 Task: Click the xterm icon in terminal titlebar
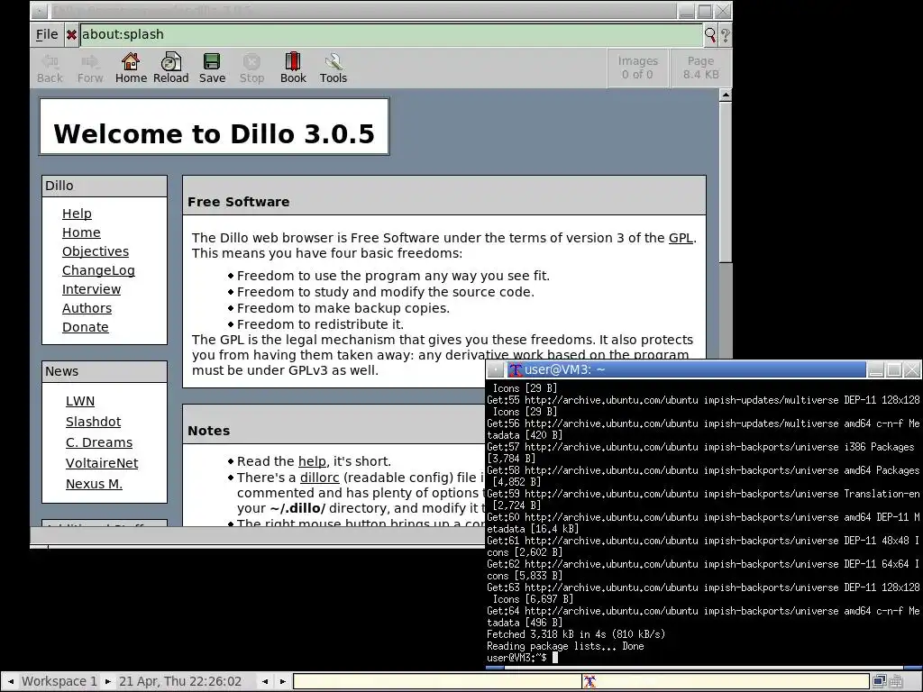point(516,369)
